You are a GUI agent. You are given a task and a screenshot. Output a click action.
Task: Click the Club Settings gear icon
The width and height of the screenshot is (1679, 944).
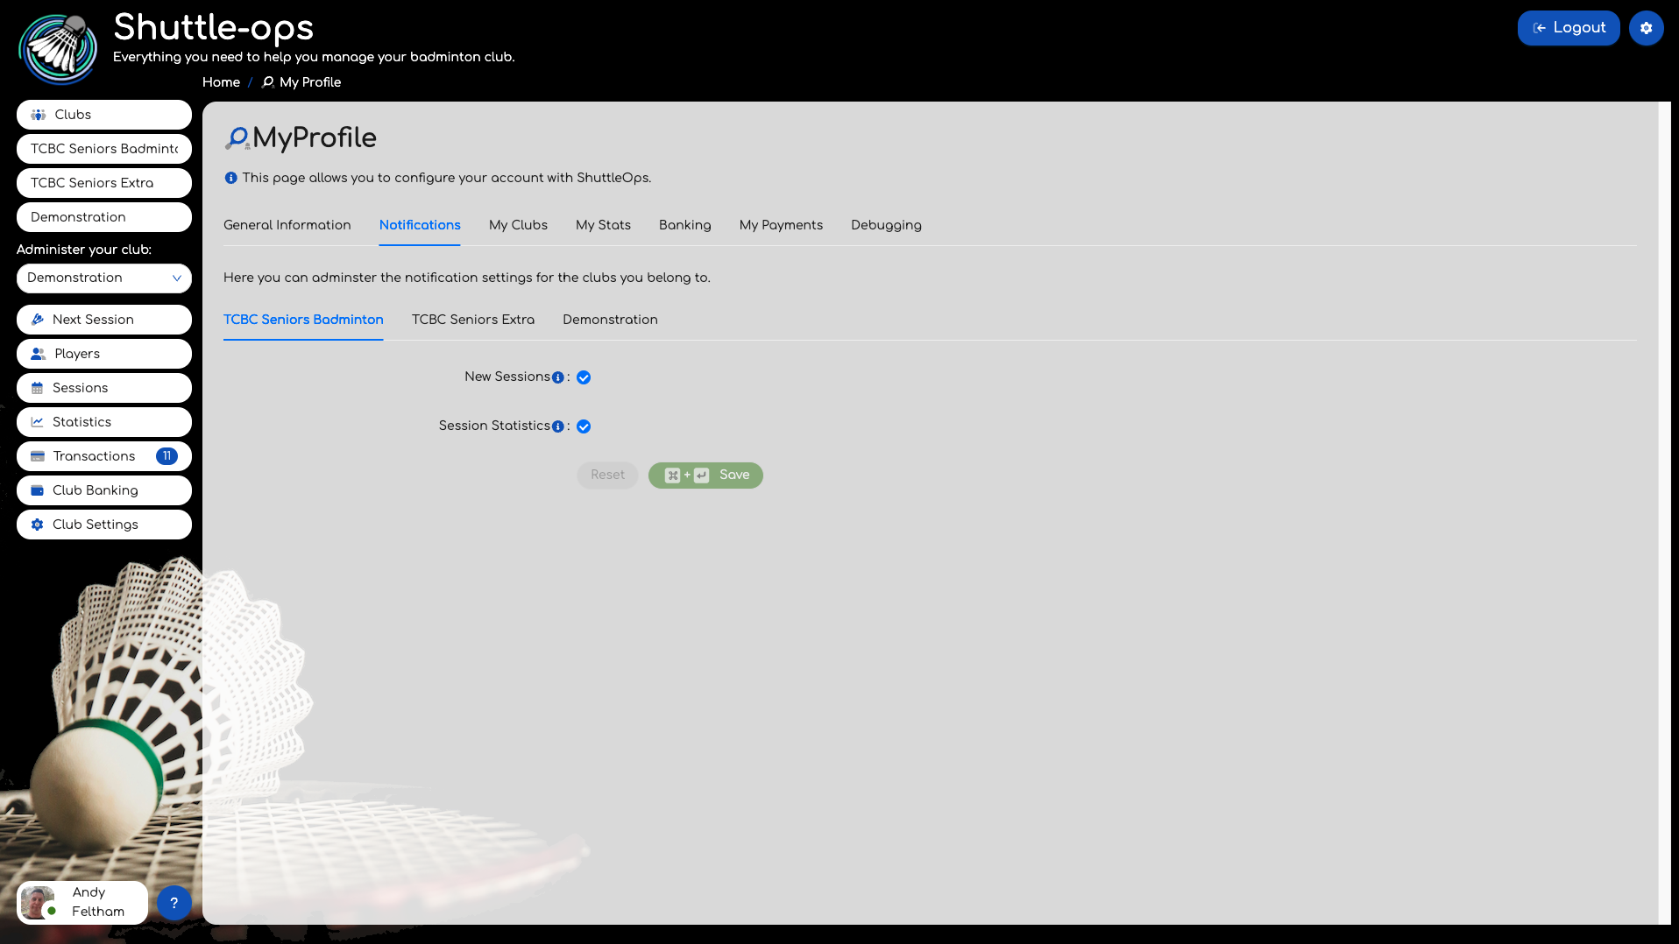pos(38,525)
